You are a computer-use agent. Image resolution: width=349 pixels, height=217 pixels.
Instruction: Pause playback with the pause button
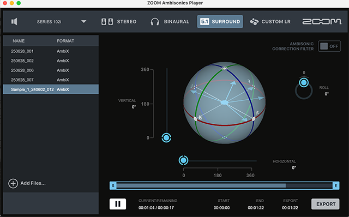coord(118,204)
